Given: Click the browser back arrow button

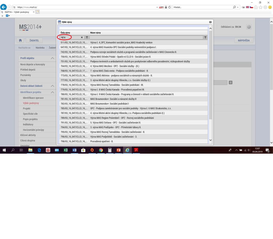Looking at the screenshot, I should coord(3,7).
